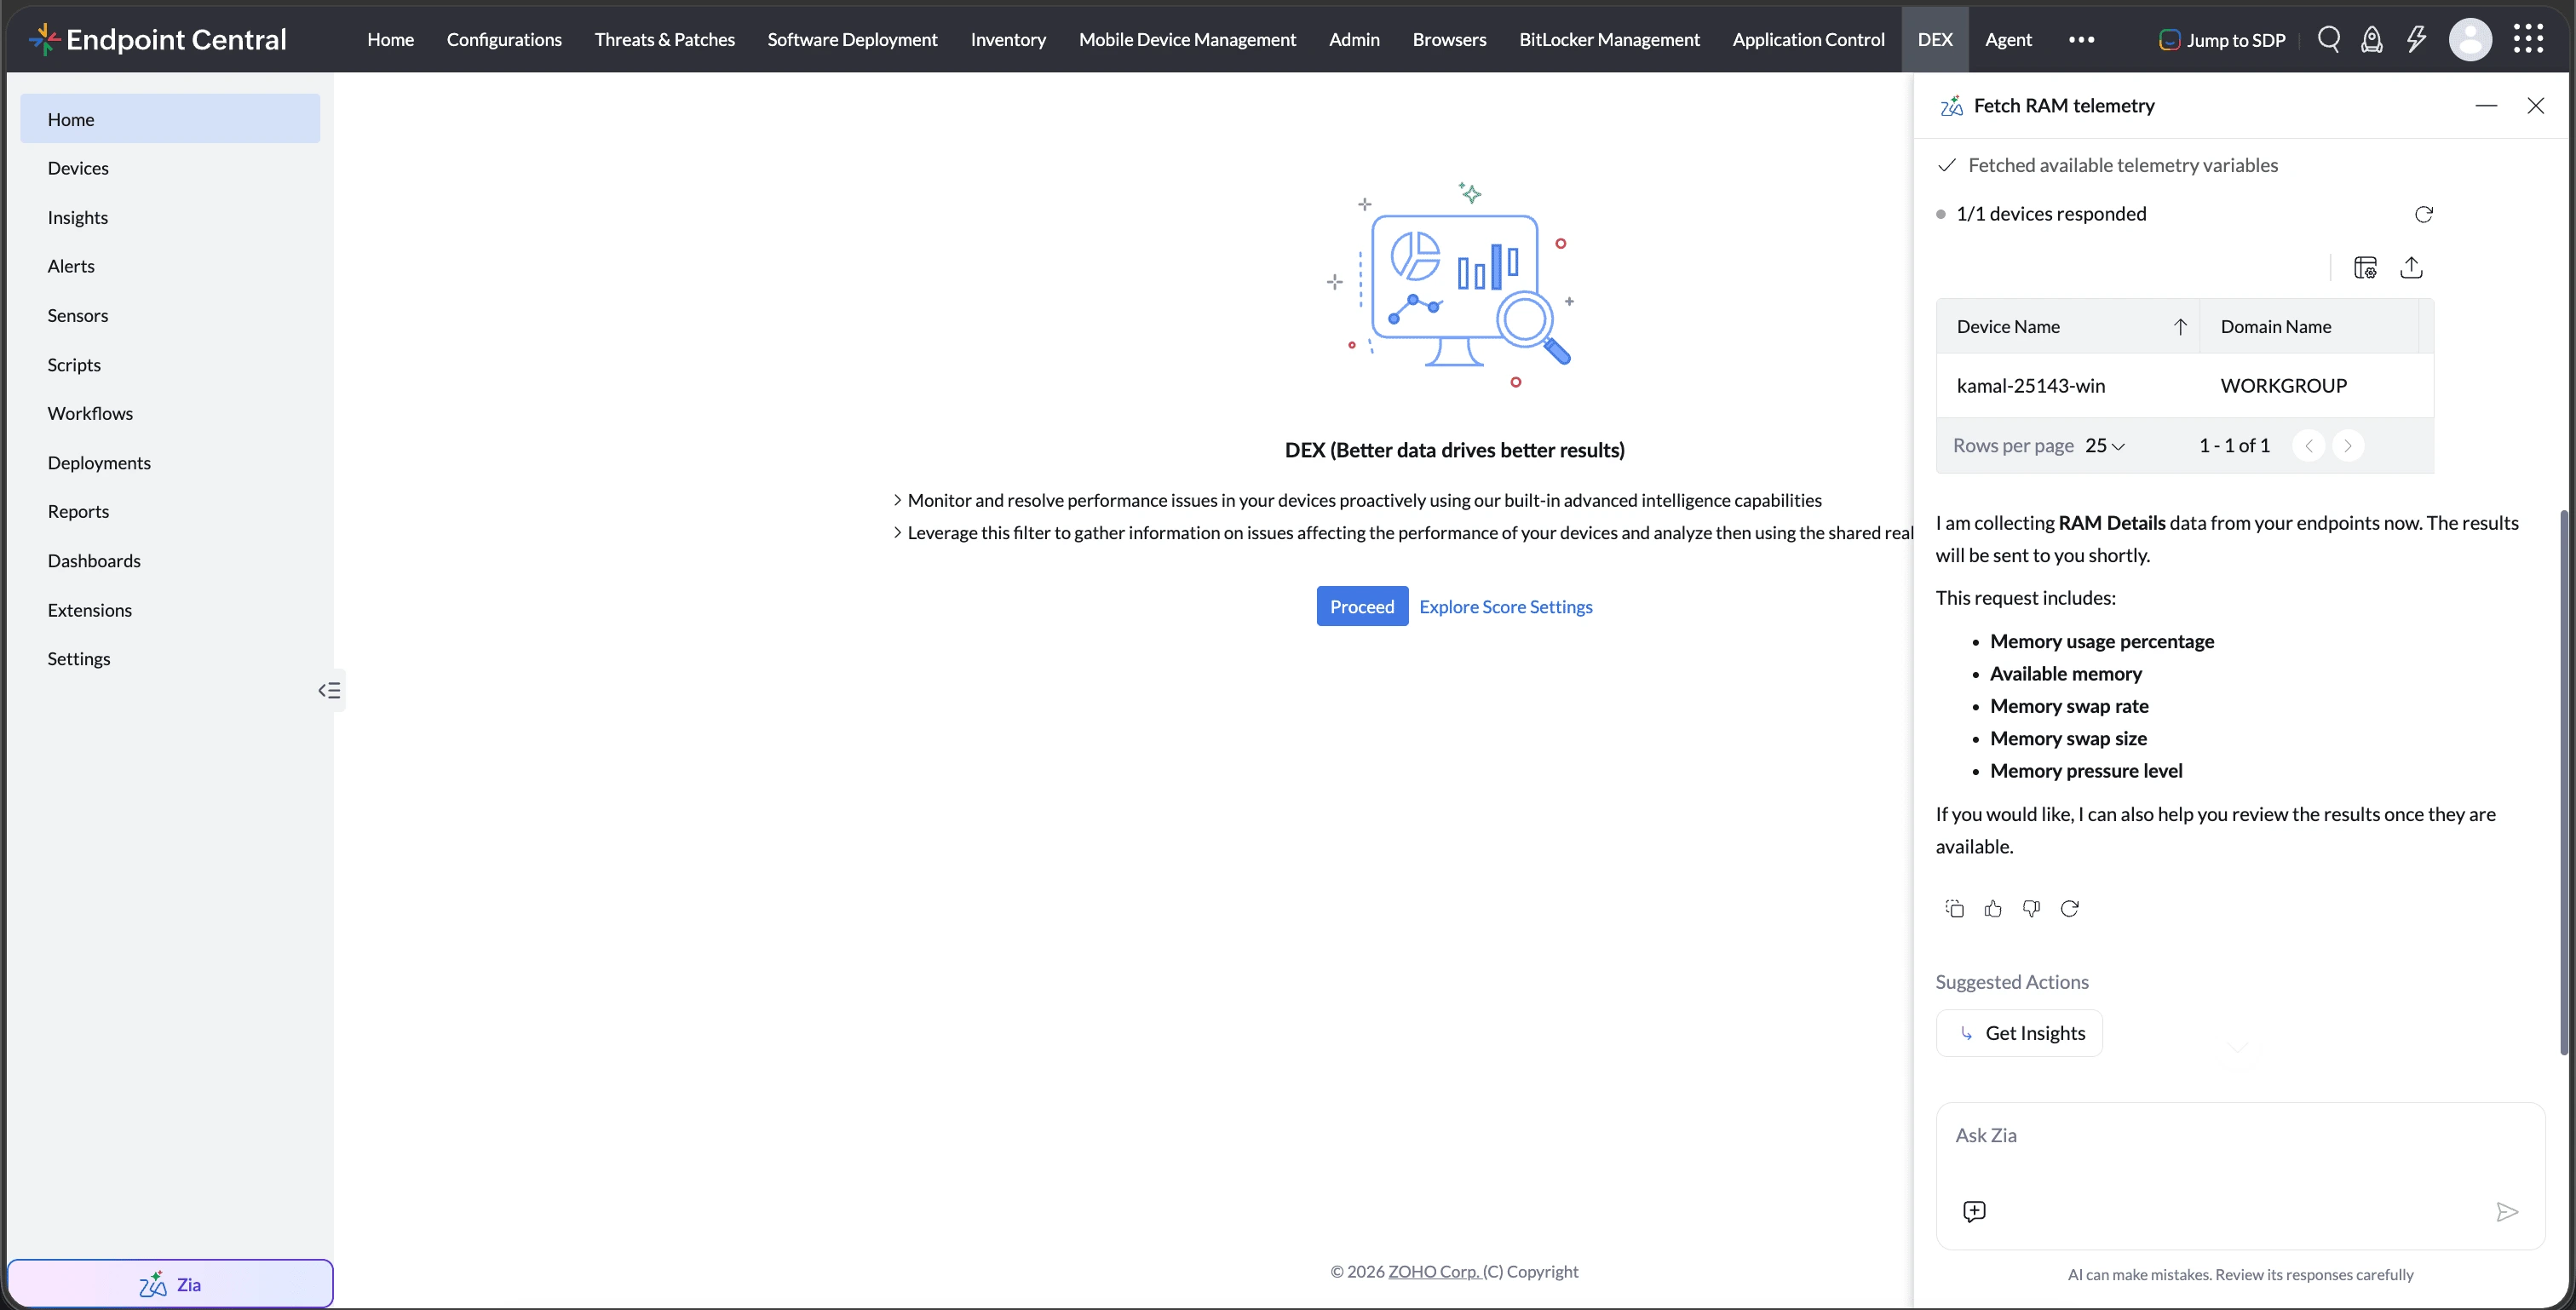The width and height of the screenshot is (2576, 1310).
Task: Collapse the left sidebar
Action: [x=330, y=690]
